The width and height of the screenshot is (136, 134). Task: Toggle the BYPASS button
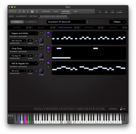[x=113, y=109]
